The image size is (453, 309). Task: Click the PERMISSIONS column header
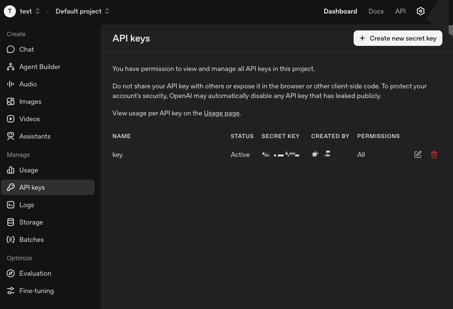378,136
